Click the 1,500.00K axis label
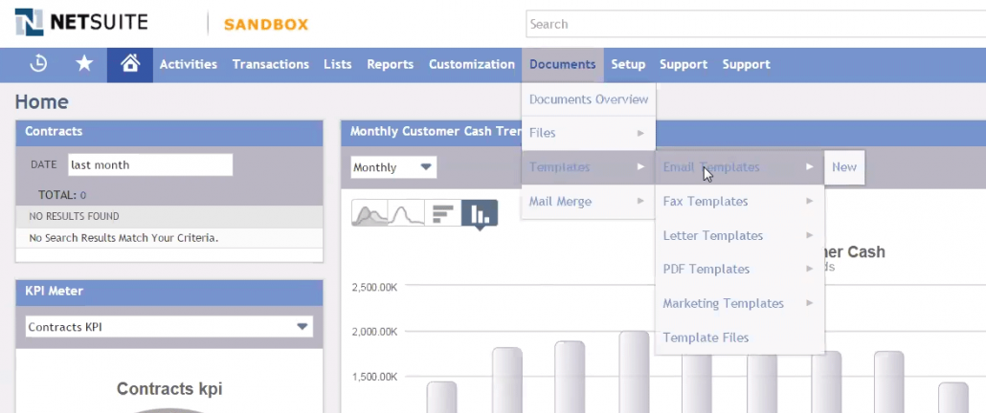 [374, 377]
